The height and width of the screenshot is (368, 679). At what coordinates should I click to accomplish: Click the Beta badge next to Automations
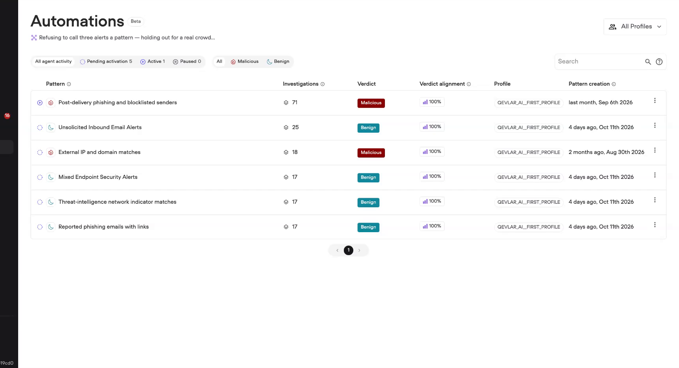coord(136,21)
